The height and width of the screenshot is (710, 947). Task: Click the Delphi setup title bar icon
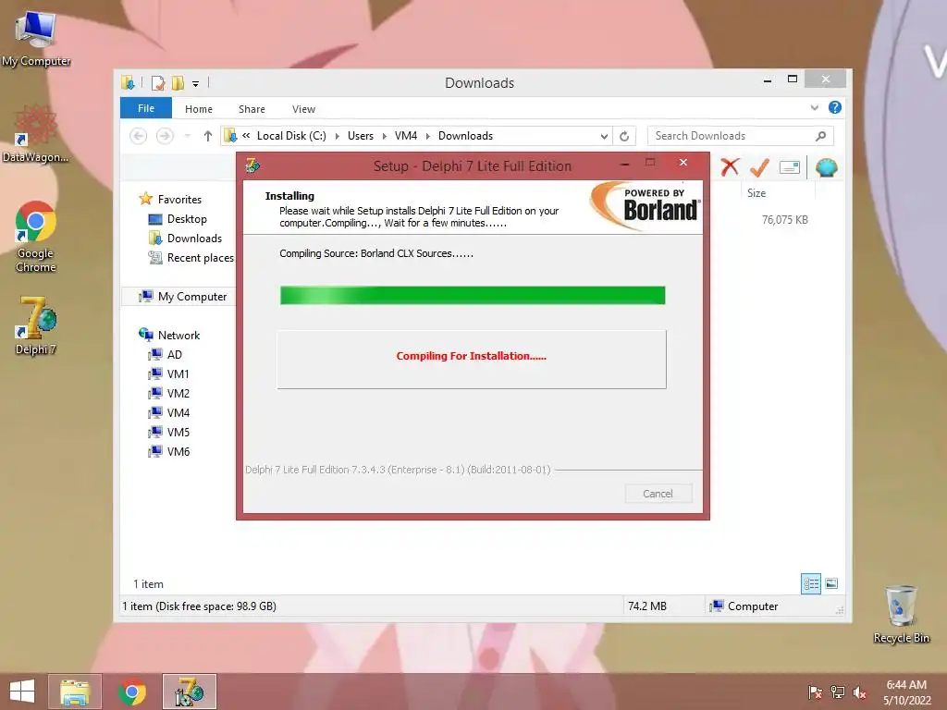coord(253,165)
